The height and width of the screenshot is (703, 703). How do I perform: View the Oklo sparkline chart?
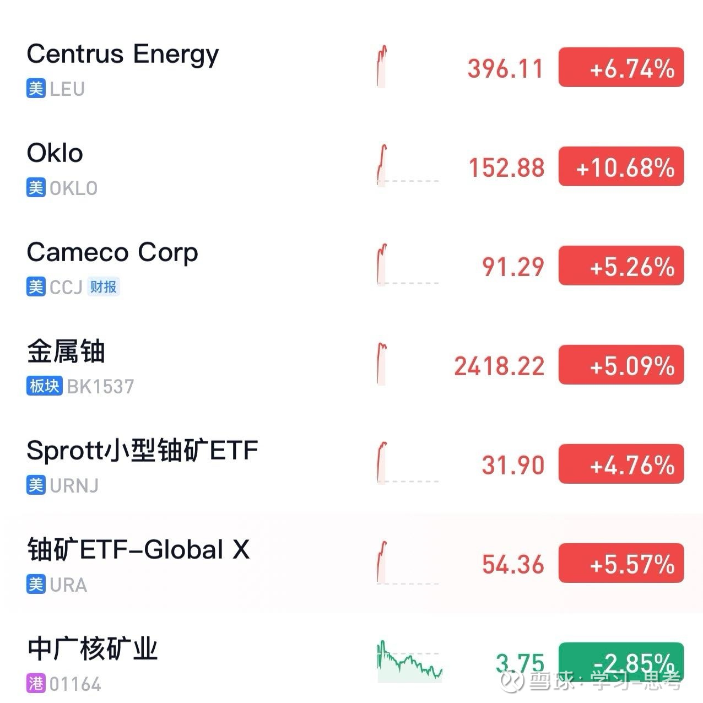pos(408,166)
